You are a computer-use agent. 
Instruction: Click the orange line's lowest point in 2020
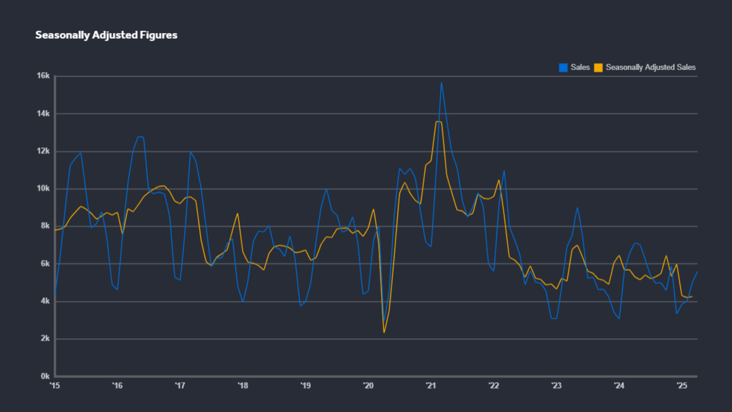point(384,332)
